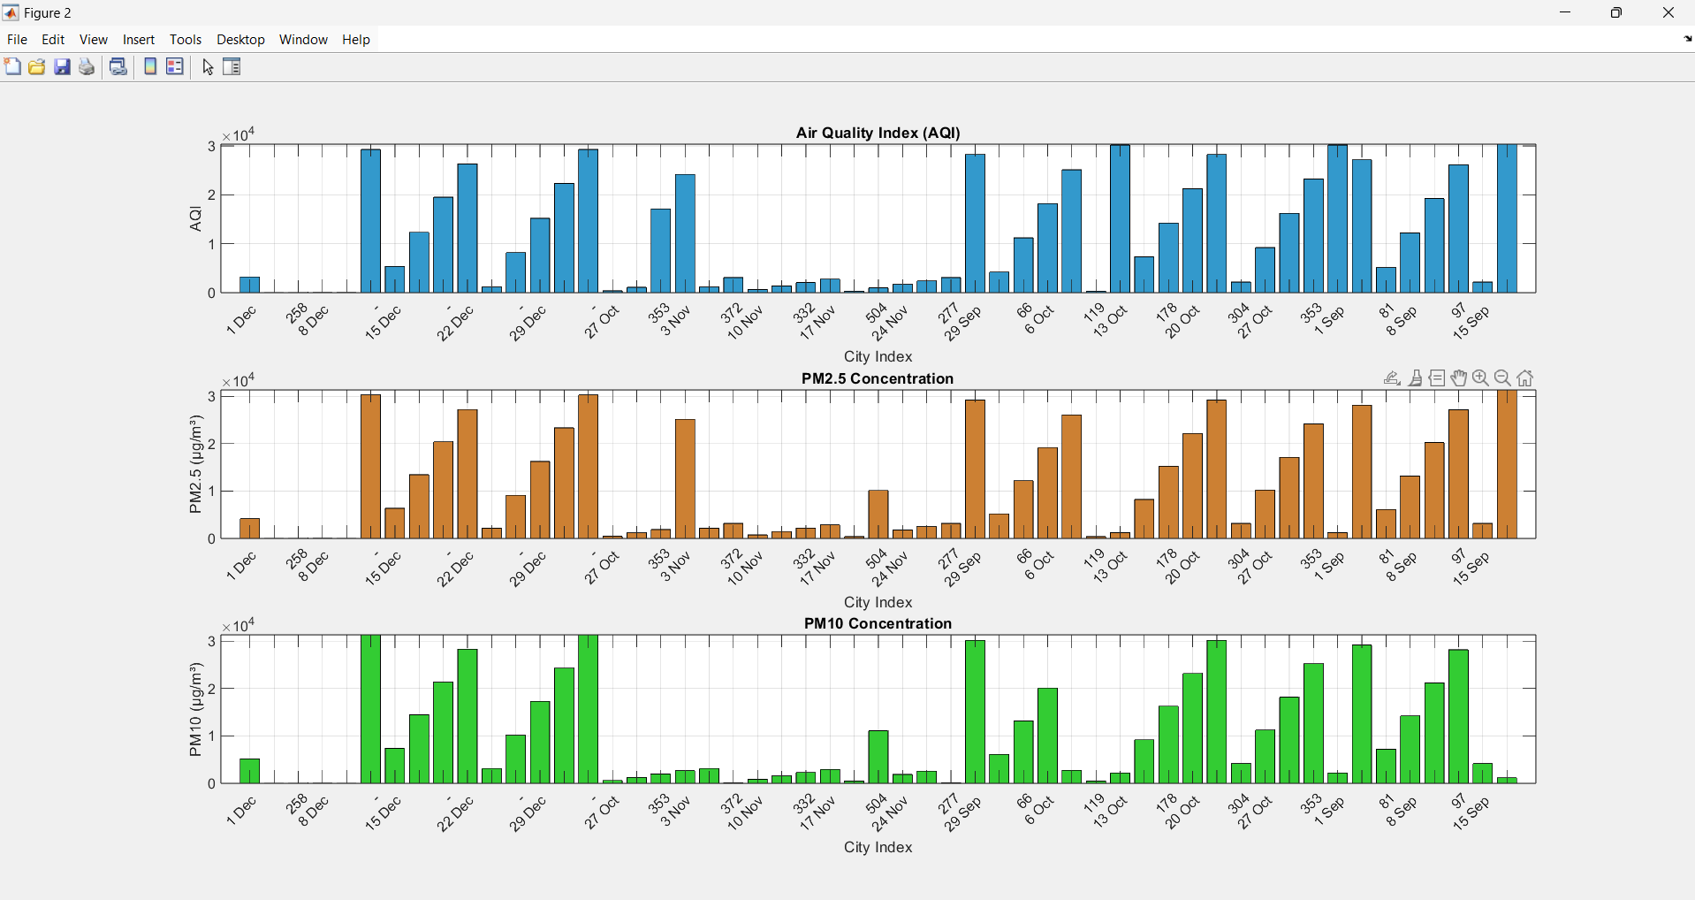Toggle the pan hand tool
1695x900 pixels.
pos(1459,378)
